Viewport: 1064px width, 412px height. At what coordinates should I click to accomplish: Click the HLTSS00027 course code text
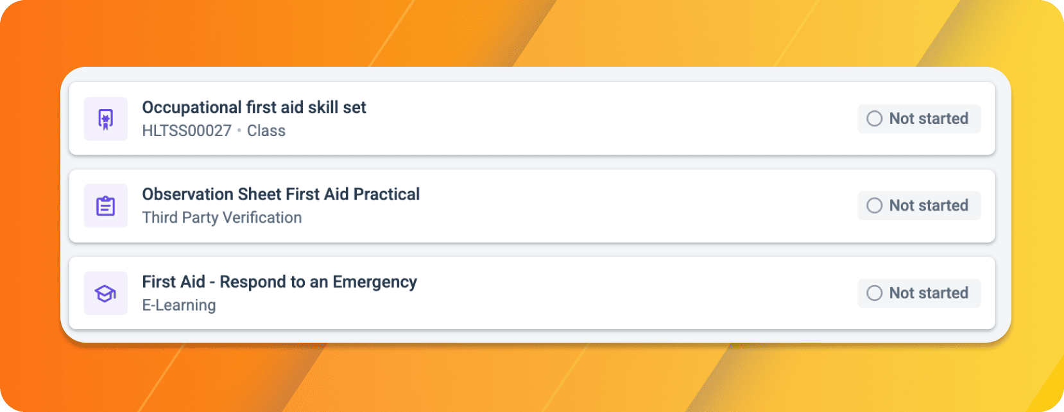pyautogui.click(x=187, y=130)
